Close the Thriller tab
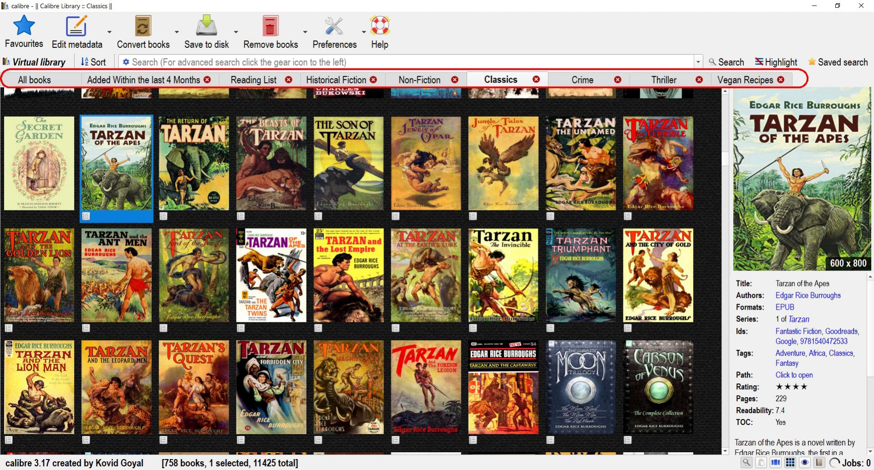The image size is (874, 470). click(x=699, y=80)
